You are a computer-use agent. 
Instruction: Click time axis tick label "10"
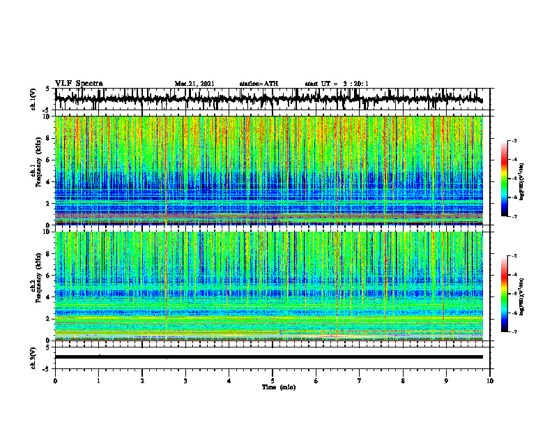(x=490, y=381)
